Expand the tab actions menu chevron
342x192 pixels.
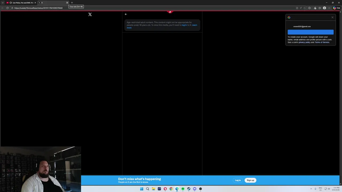pos(2,3)
